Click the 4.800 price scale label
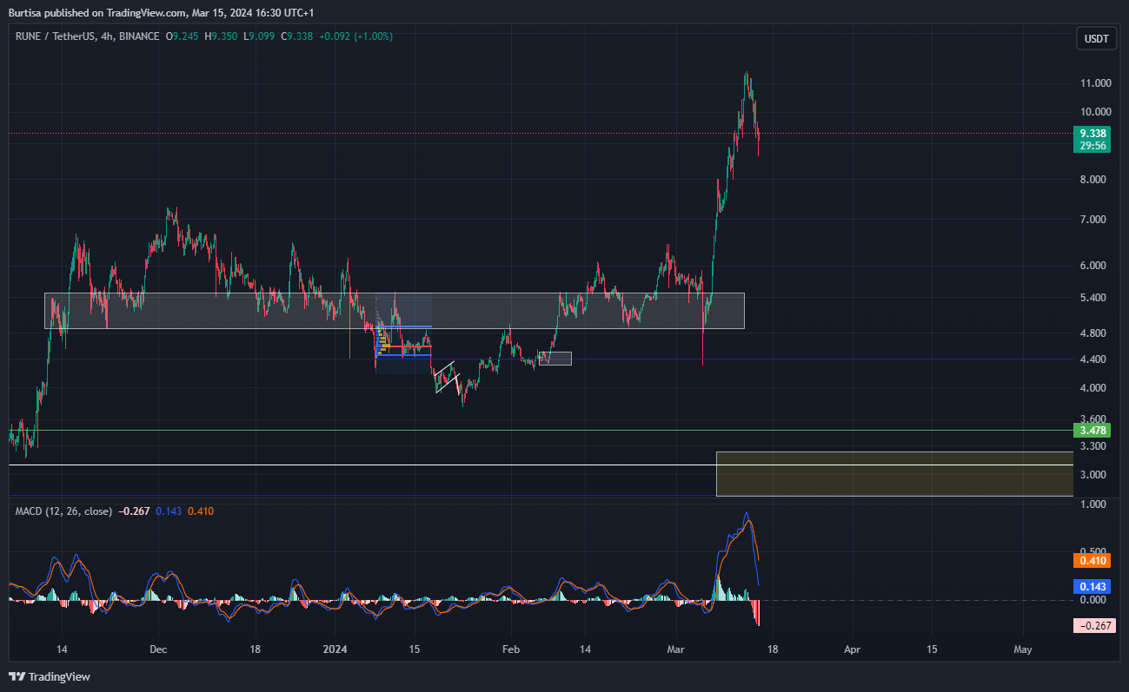 pyautogui.click(x=1095, y=333)
